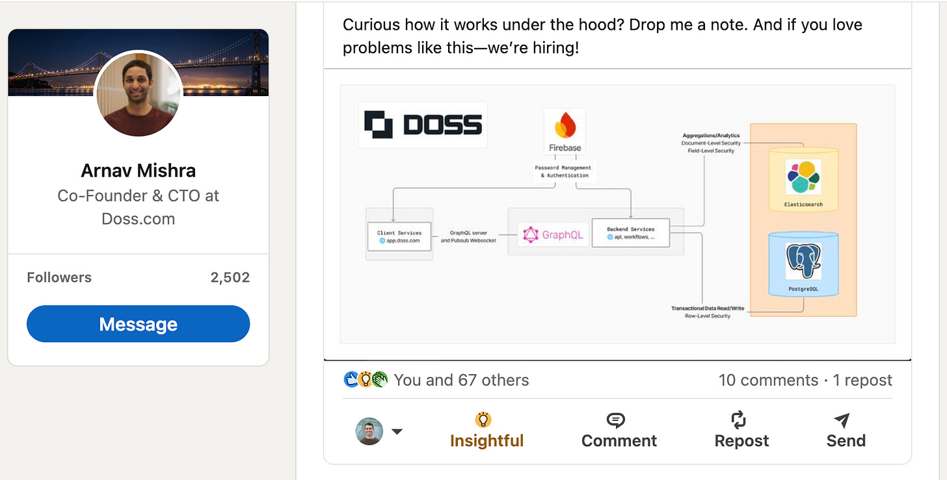View the 1 repost link
The height and width of the screenshot is (480, 947).
point(862,380)
